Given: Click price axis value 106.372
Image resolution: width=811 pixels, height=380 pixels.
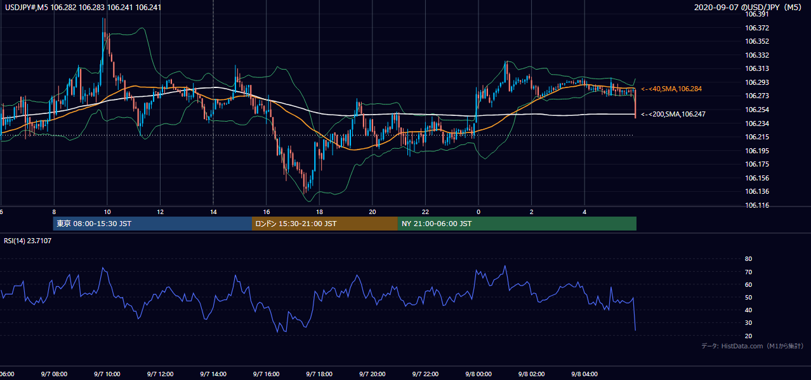Looking at the screenshot, I should click(x=757, y=28).
